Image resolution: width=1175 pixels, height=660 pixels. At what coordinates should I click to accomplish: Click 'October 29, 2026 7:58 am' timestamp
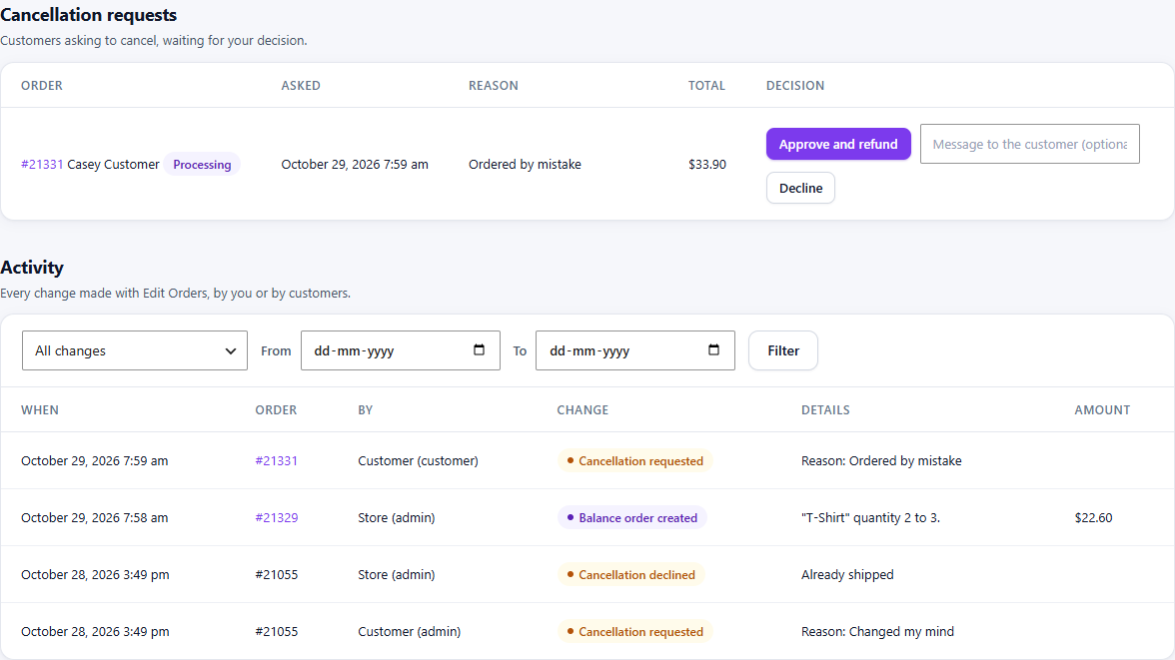(94, 517)
